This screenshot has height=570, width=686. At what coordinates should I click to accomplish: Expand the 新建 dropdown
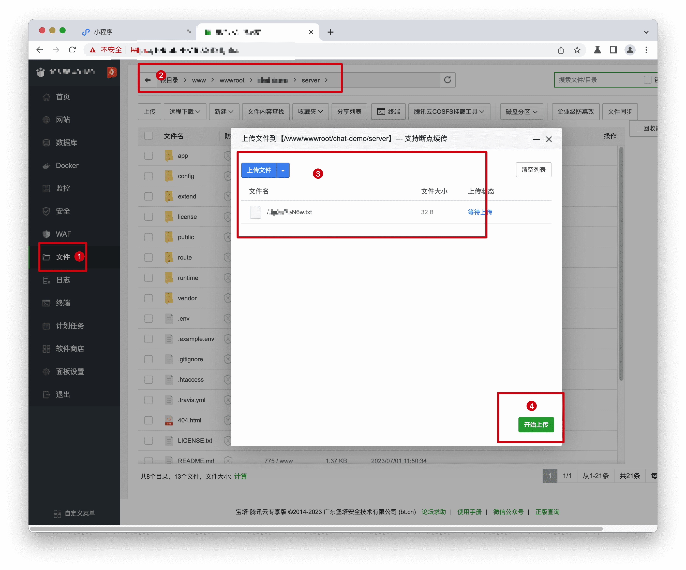(224, 111)
